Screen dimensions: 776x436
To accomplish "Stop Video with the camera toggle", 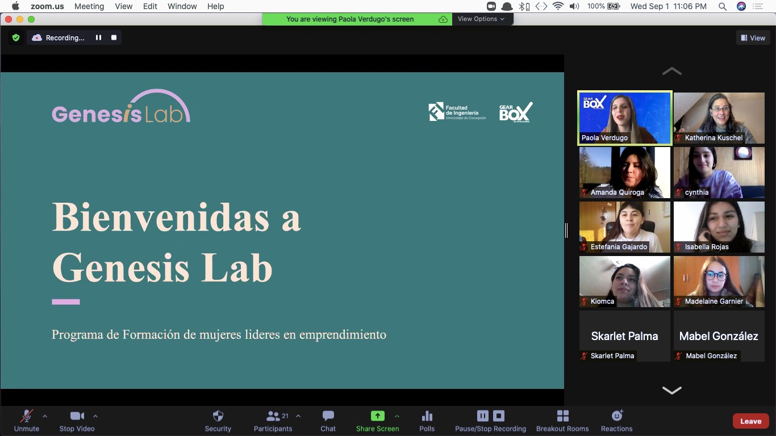I will click(x=77, y=421).
